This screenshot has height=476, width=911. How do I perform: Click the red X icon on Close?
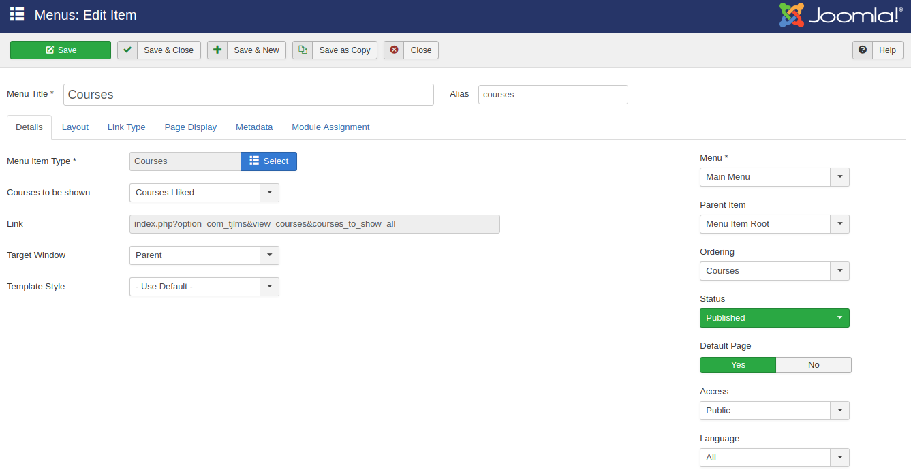(x=394, y=50)
